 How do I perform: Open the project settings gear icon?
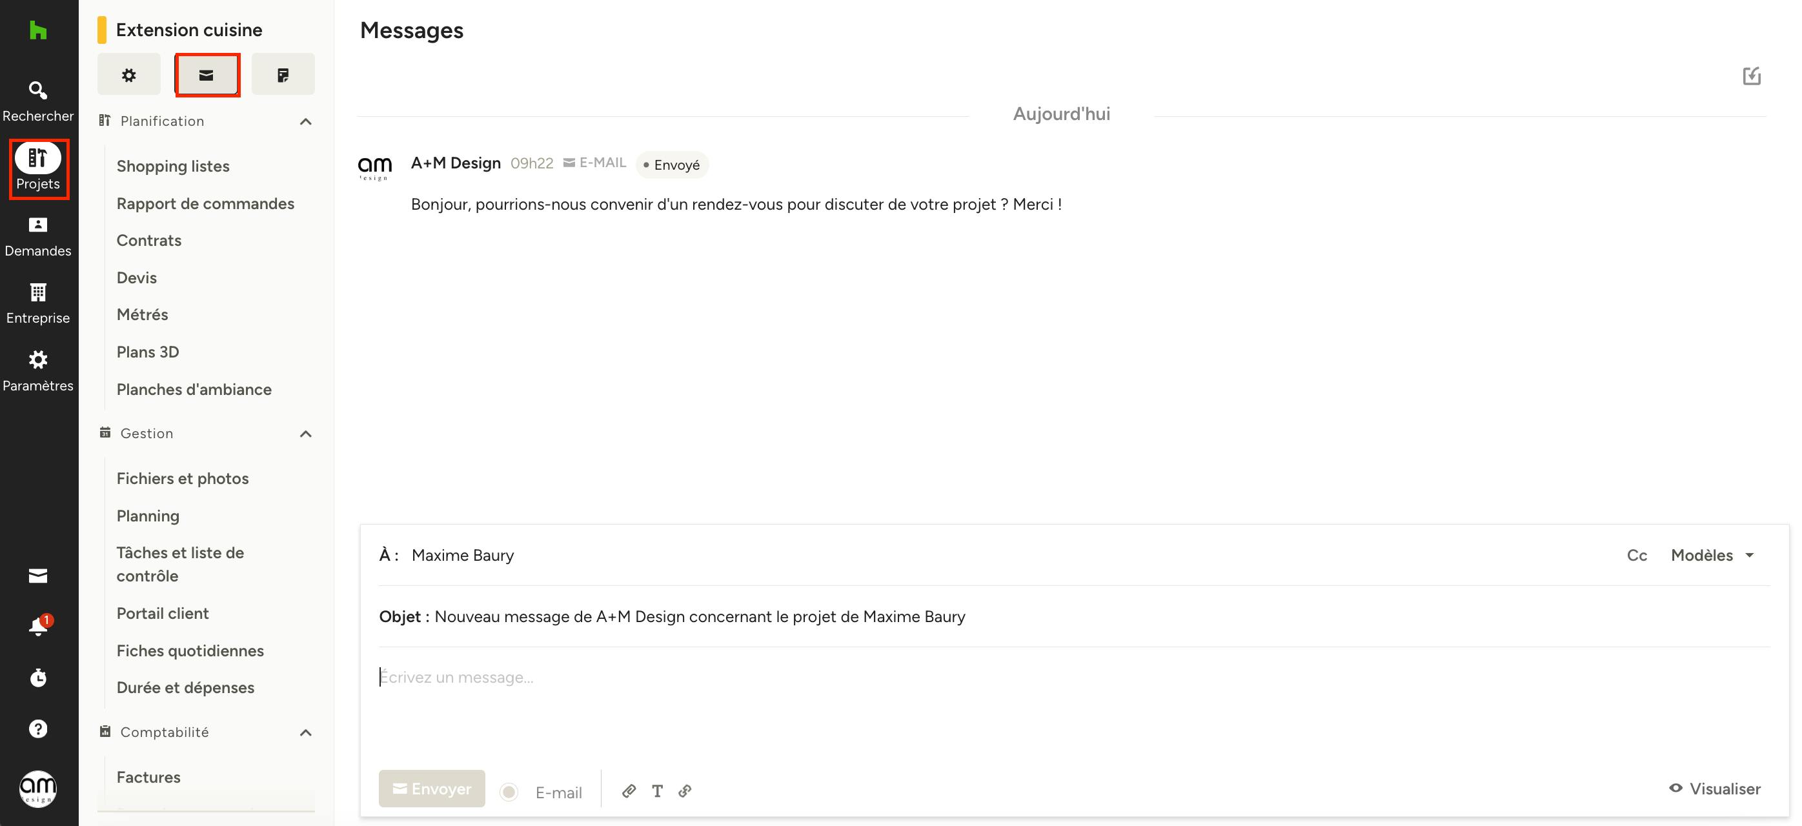point(128,74)
